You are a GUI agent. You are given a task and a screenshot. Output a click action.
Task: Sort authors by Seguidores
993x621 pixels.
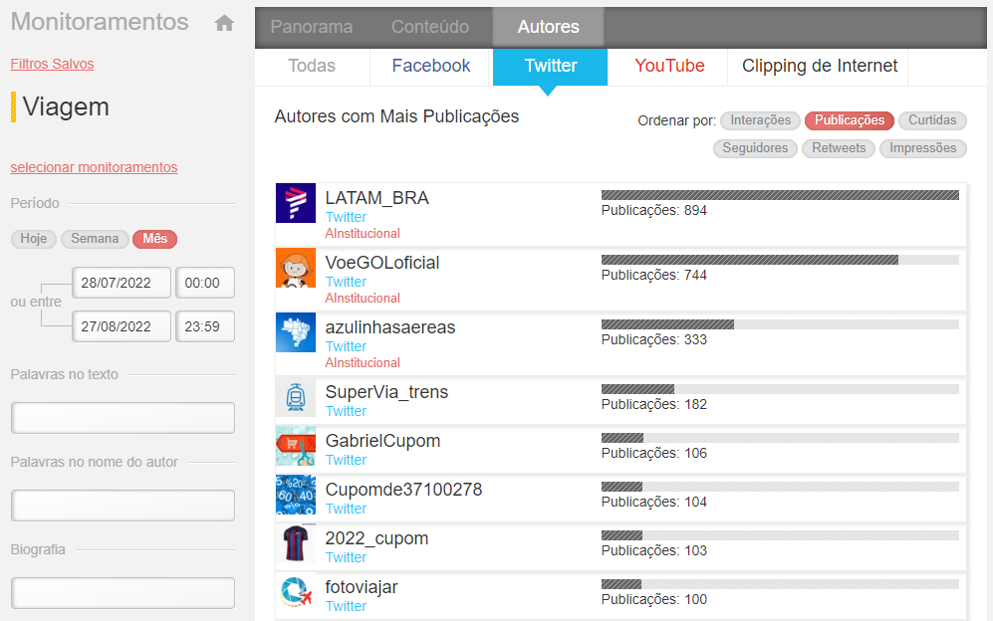(755, 148)
